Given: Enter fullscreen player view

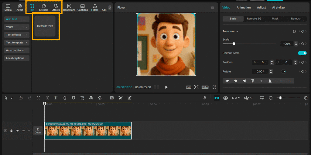Looking at the screenshot, I should (x=214, y=87).
